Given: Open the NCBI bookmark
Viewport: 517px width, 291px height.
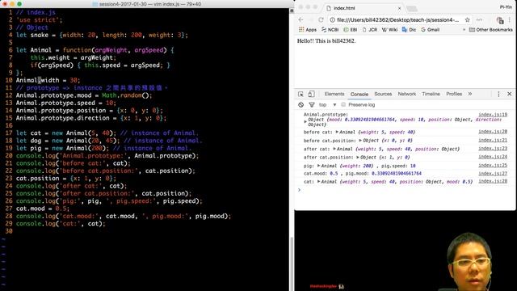Looking at the screenshot, I should [330, 30].
